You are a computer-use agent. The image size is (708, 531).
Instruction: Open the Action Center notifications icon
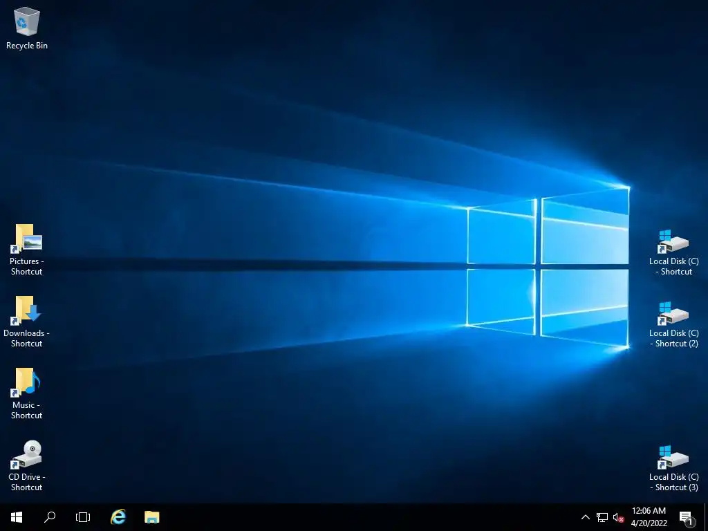tap(687, 518)
